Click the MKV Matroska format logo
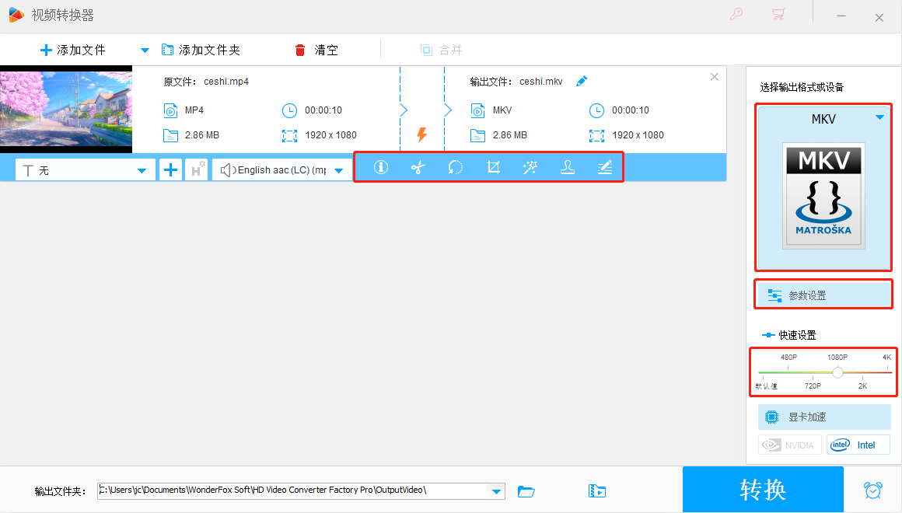The height and width of the screenshot is (513, 902). coord(823,196)
